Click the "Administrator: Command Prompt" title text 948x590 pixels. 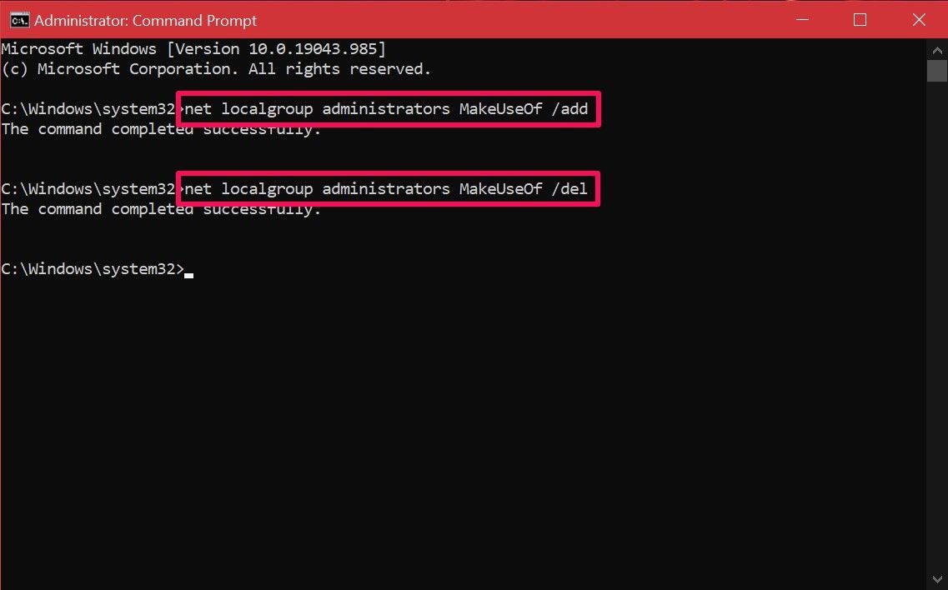[146, 20]
